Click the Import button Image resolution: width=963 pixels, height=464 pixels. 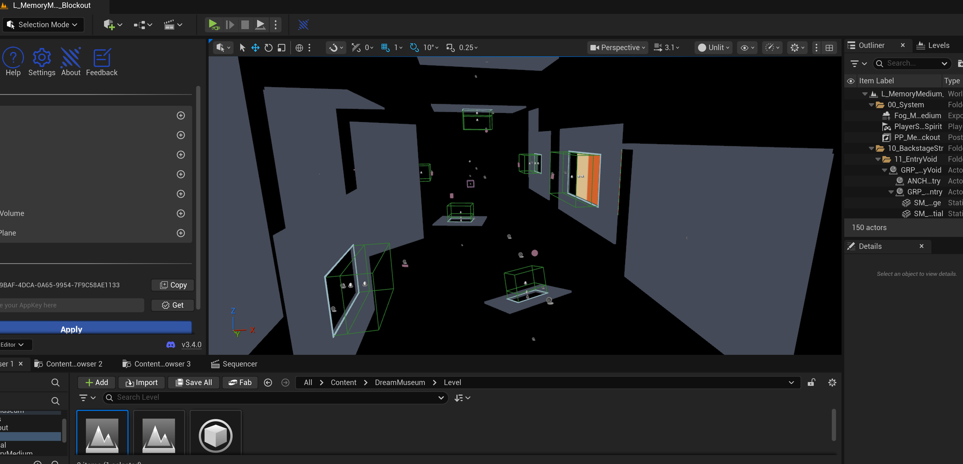(141, 382)
